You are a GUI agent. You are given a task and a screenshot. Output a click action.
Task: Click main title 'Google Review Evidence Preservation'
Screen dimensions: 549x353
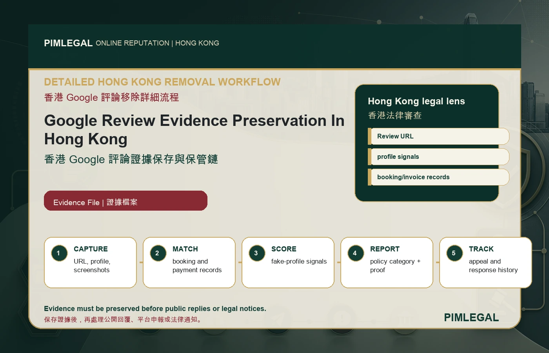pos(194,130)
